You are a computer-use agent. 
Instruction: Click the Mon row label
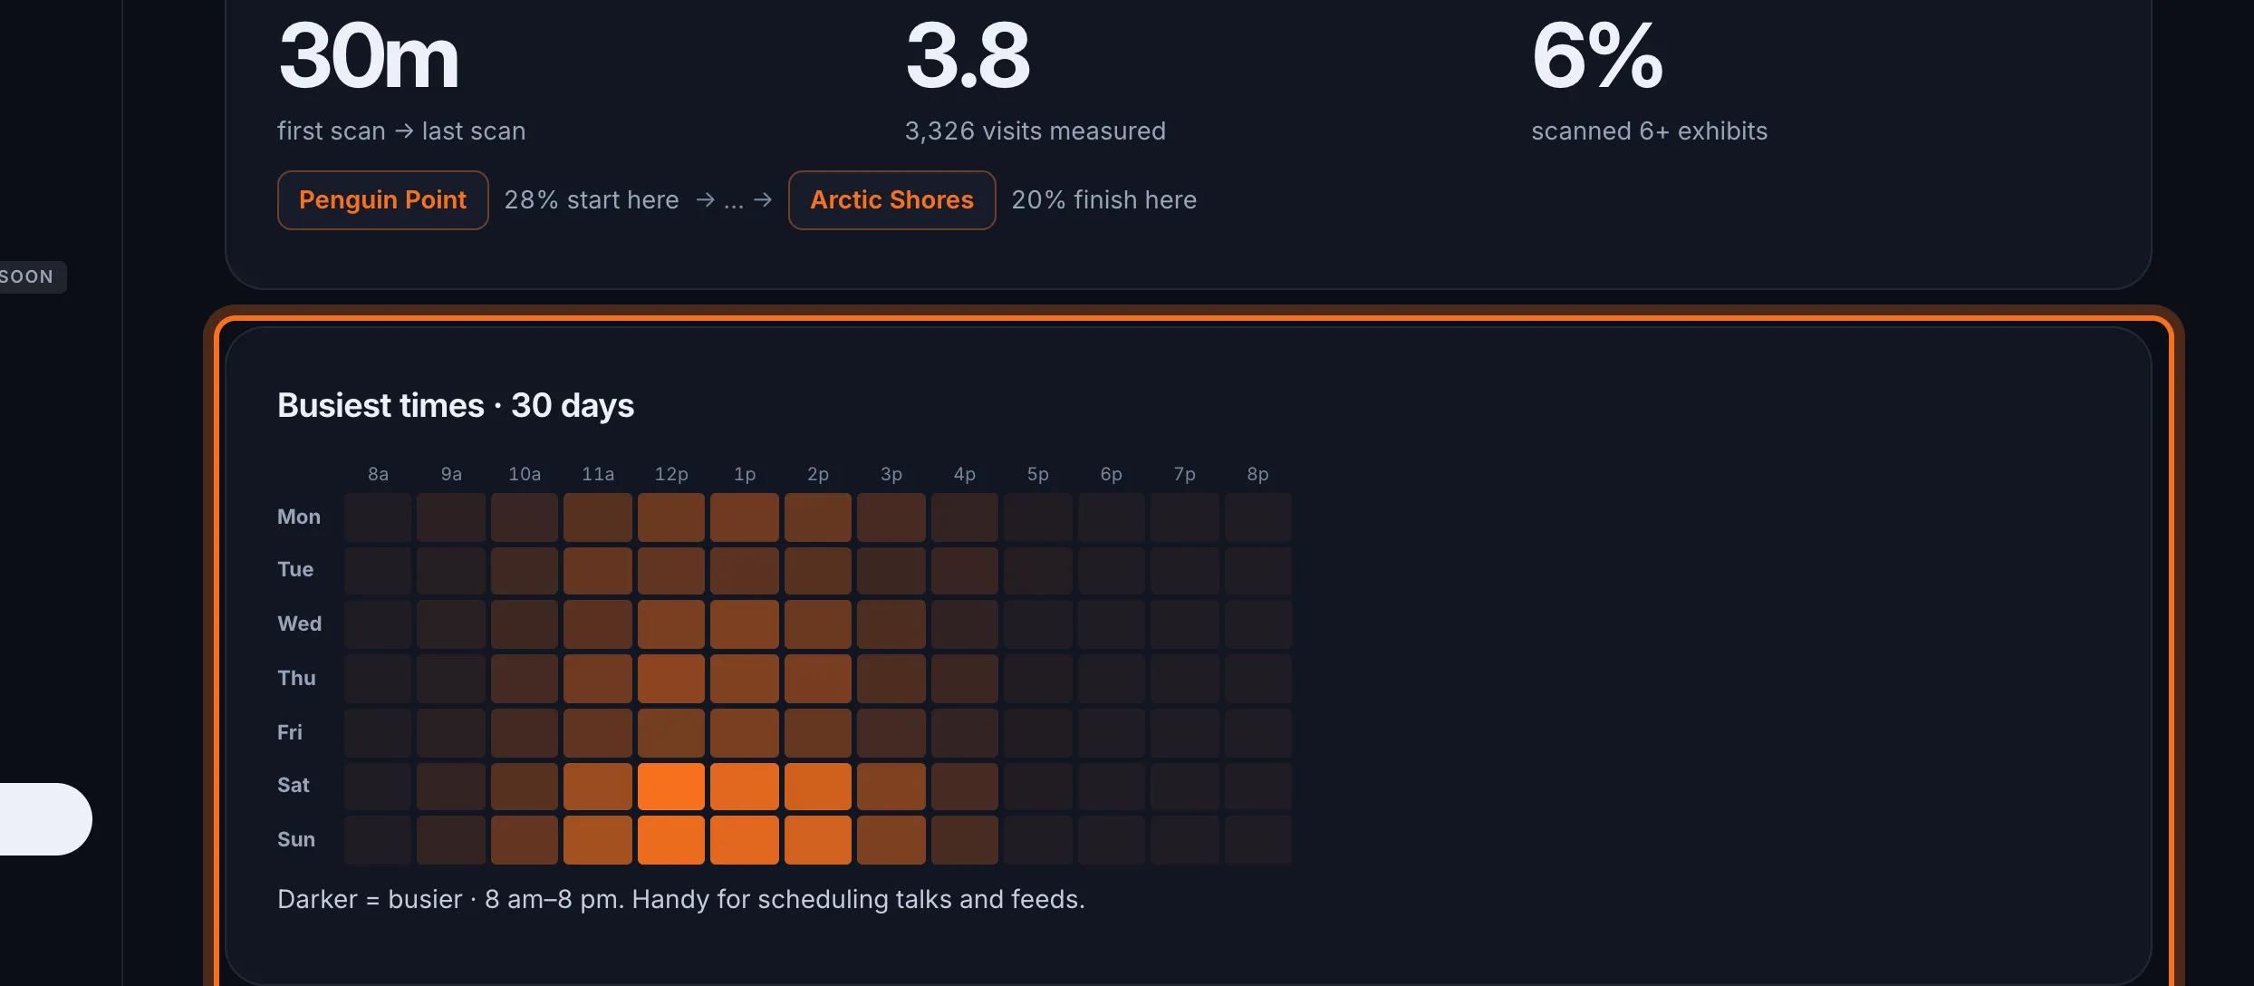point(299,517)
